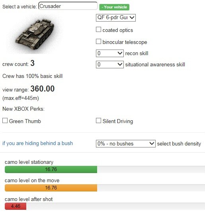Screen dimensions: 205x219
Task: Click the 360.00 view range value
Action: tap(43, 89)
